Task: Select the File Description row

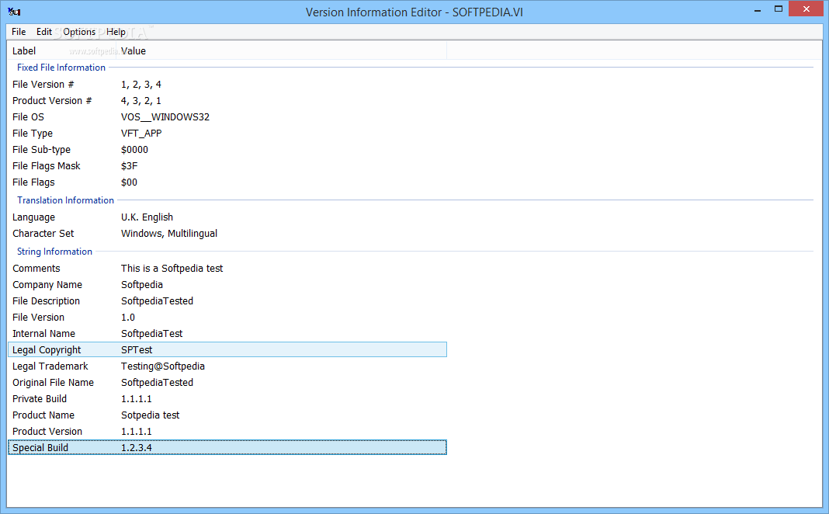Action: [x=227, y=301]
